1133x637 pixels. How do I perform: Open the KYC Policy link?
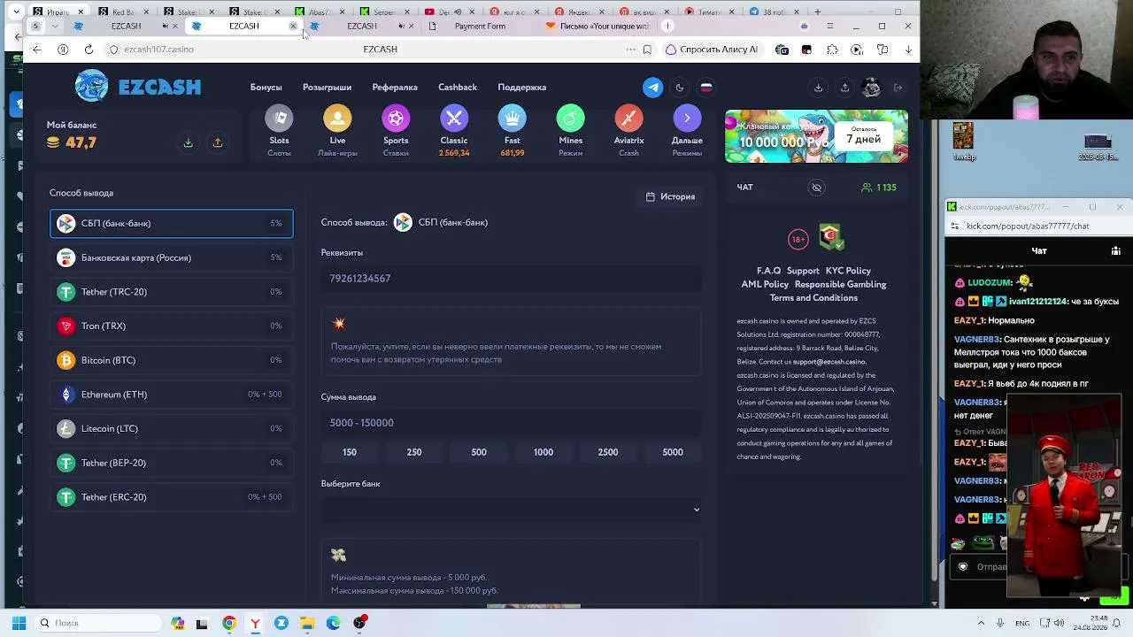848,271
